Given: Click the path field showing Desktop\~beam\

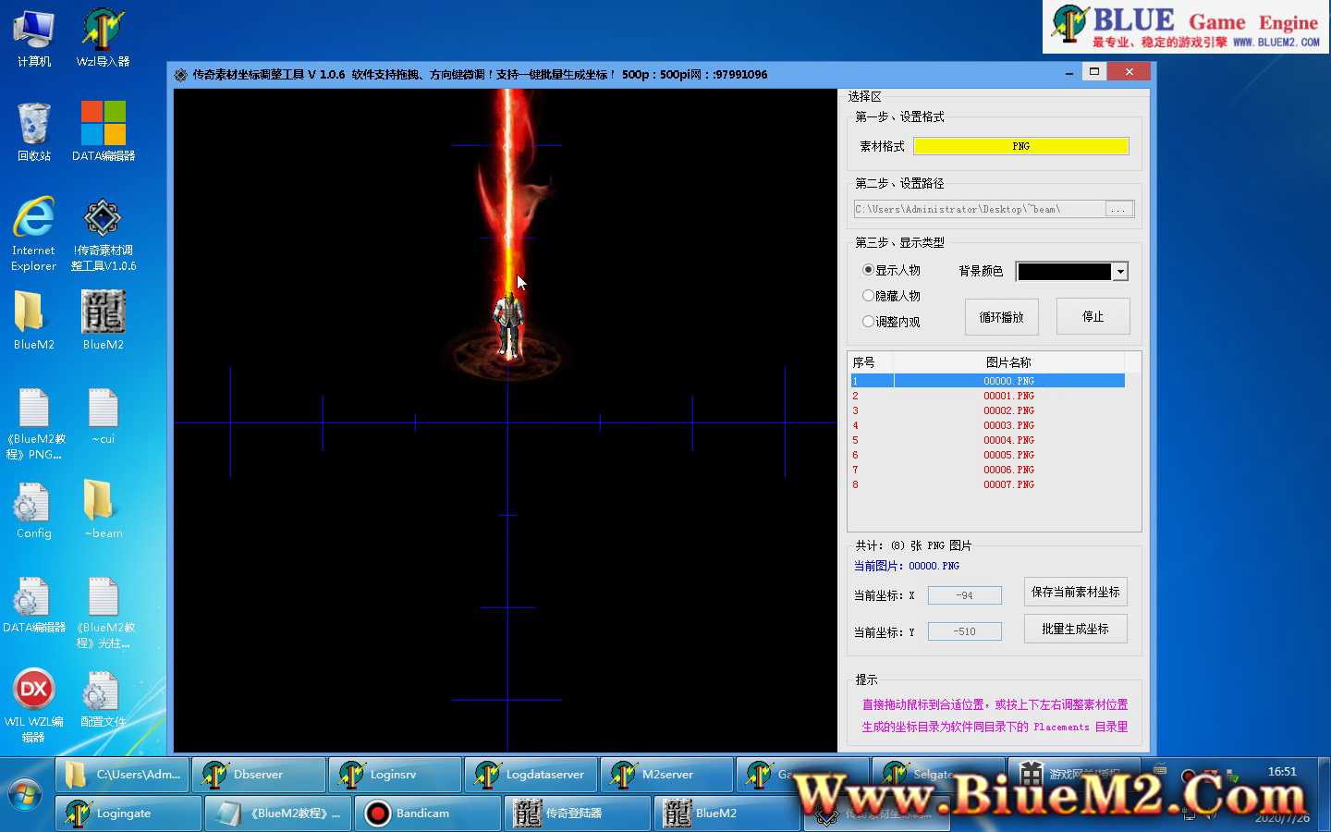Looking at the screenshot, I should 980,210.
